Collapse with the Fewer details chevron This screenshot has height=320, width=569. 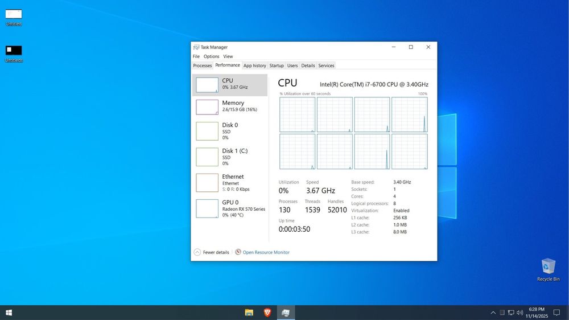pyautogui.click(x=197, y=252)
